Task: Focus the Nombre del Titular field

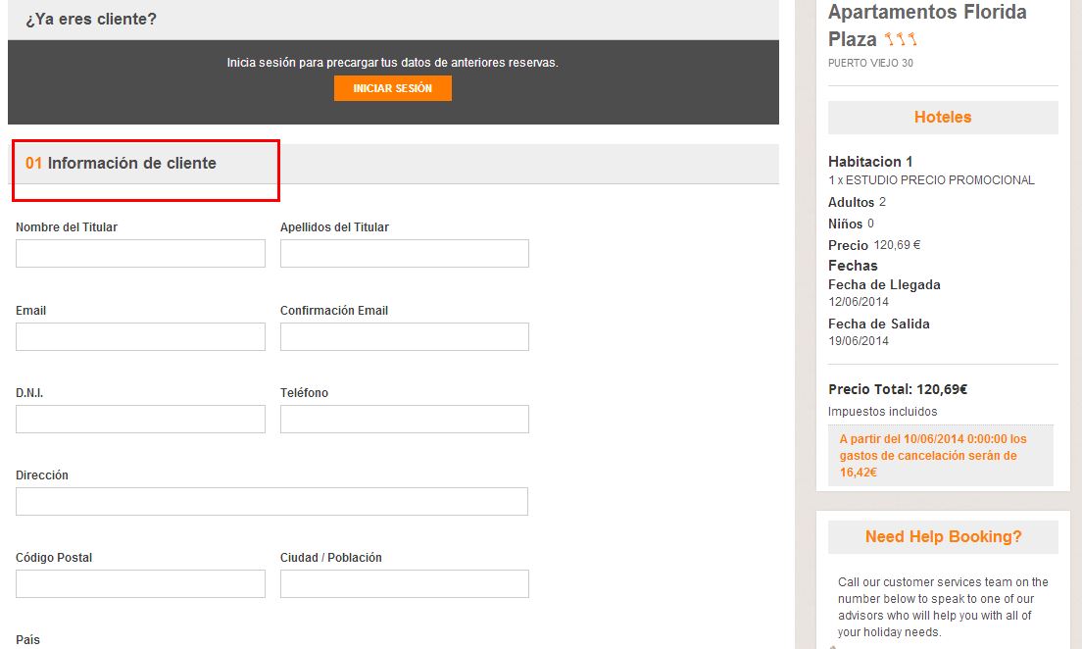Action: (140, 253)
